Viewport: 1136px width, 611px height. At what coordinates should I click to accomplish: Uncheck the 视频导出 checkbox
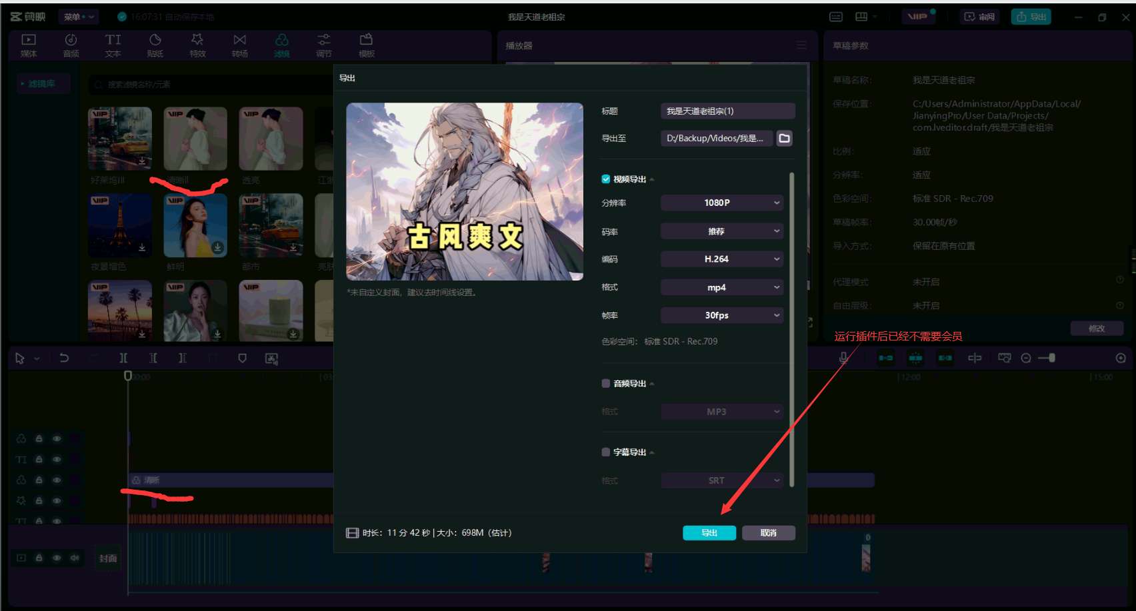click(605, 179)
